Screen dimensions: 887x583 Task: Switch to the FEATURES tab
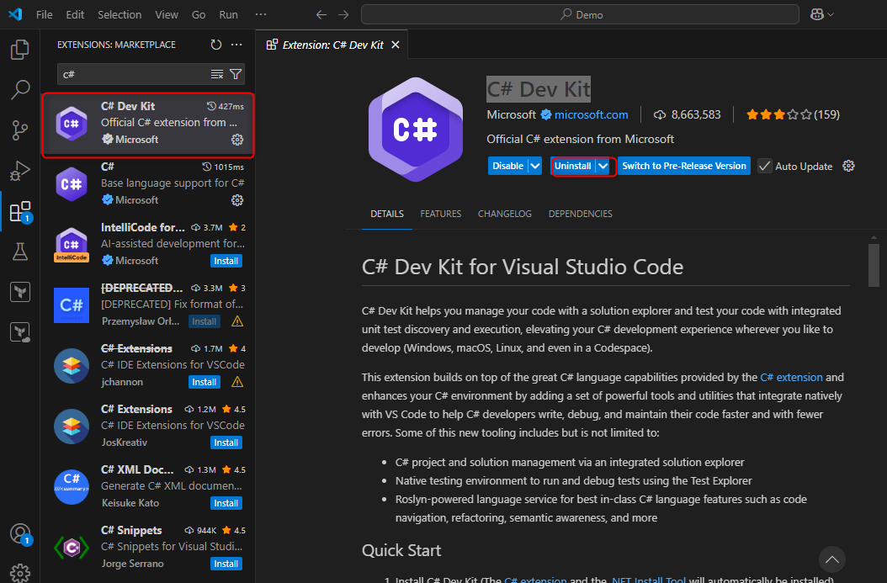[441, 214]
